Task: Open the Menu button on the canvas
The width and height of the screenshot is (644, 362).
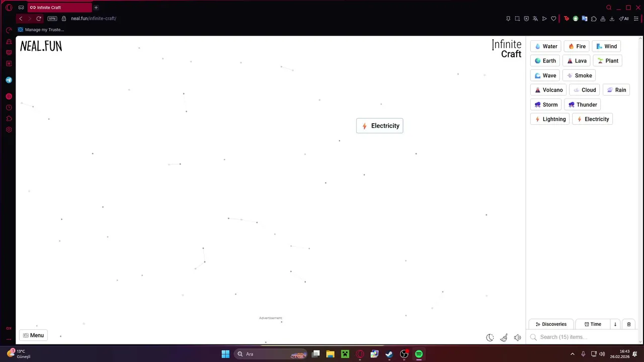Action: (x=33, y=335)
